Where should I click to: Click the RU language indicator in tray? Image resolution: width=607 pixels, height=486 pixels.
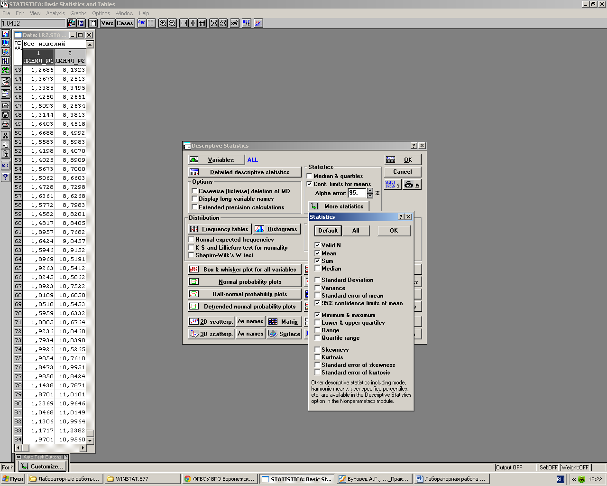tap(560, 479)
